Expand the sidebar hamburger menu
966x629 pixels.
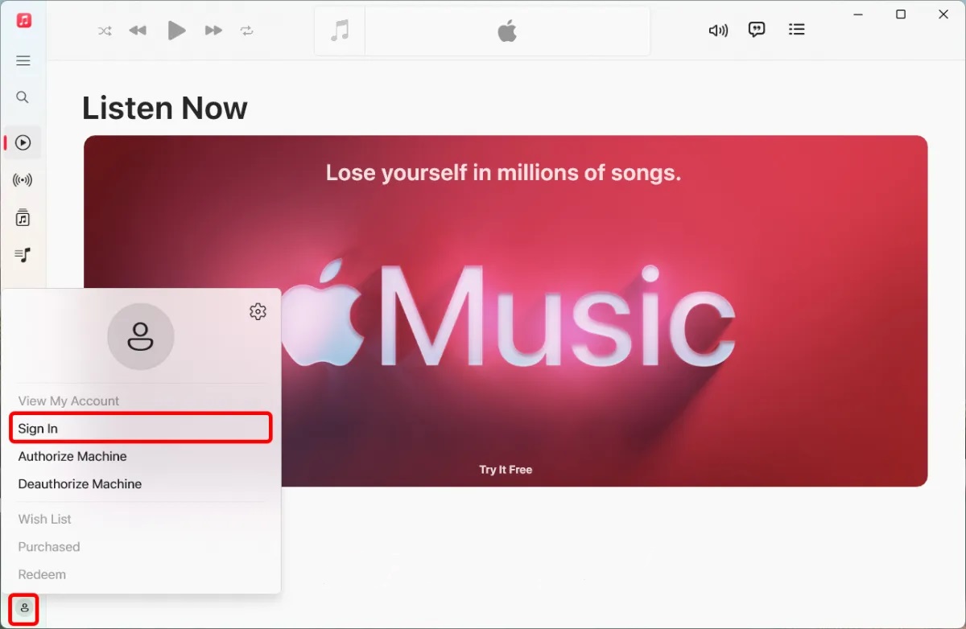point(23,60)
